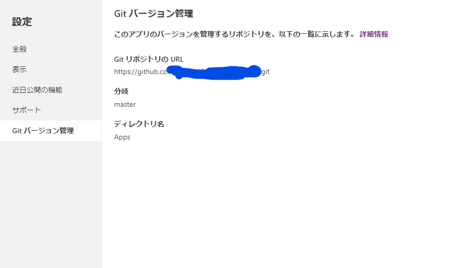The height and width of the screenshot is (268, 463).
Task: Click the ディレクトリ名 field label
Action: (139, 124)
